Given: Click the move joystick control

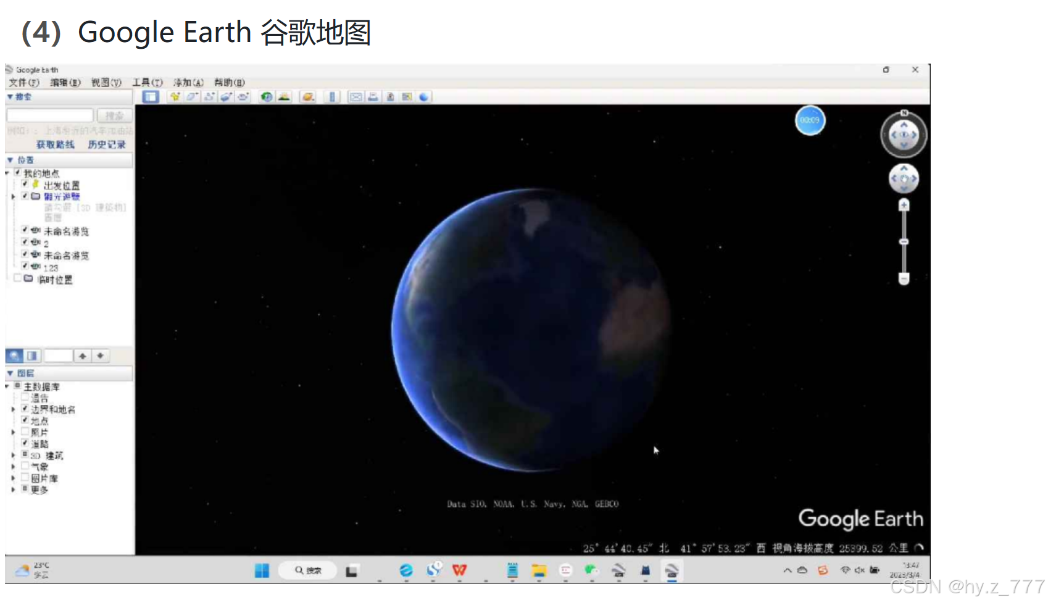Looking at the screenshot, I should tap(904, 179).
